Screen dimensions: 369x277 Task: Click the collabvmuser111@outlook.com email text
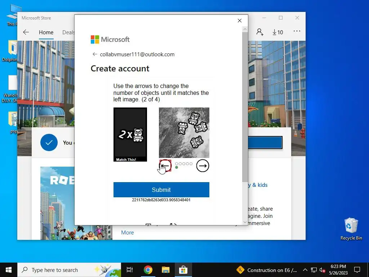tap(137, 54)
